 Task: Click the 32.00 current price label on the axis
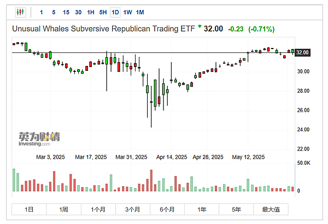[302, 52]
